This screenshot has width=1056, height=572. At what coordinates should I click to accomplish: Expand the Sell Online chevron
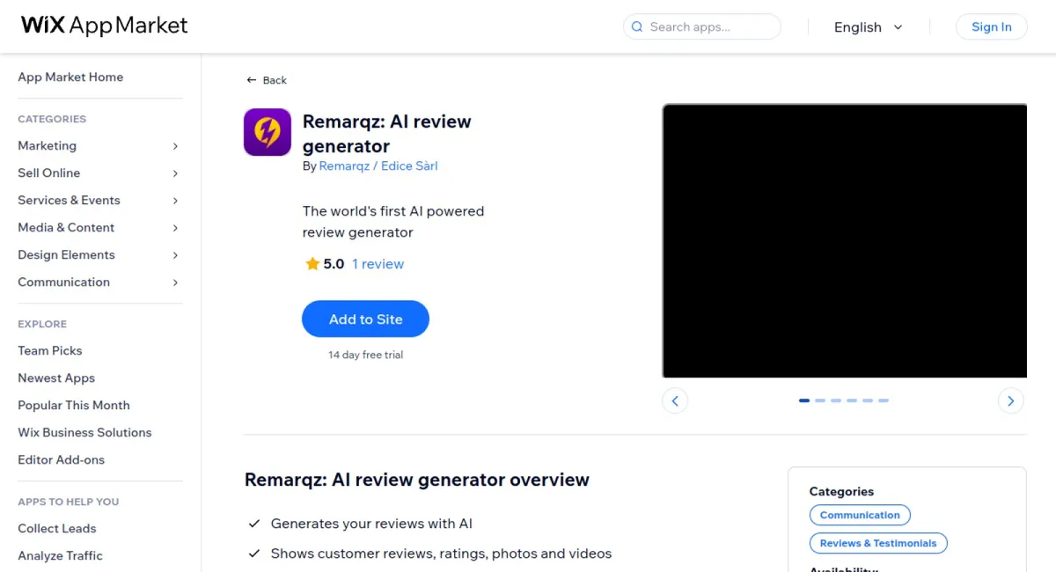[175, 173]
